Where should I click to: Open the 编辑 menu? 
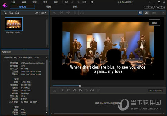coord(24,2)
